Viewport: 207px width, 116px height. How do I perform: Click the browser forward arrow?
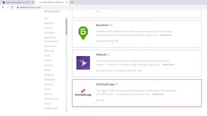(x=7, y=7)
